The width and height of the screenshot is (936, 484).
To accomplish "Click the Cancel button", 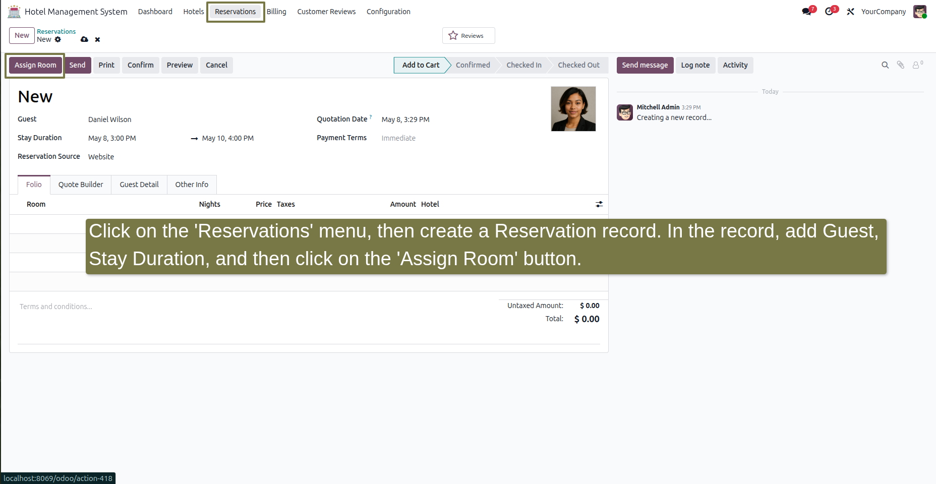I will (216, 65).
